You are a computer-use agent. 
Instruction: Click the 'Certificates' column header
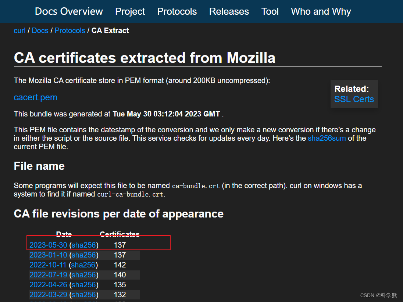120,234
